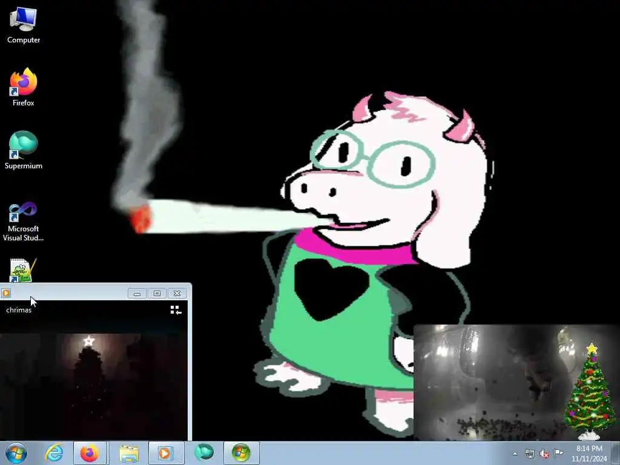Launch Firefox from the desktop shortcut
Screen dimensions: 620x465
tap(24, 87)
